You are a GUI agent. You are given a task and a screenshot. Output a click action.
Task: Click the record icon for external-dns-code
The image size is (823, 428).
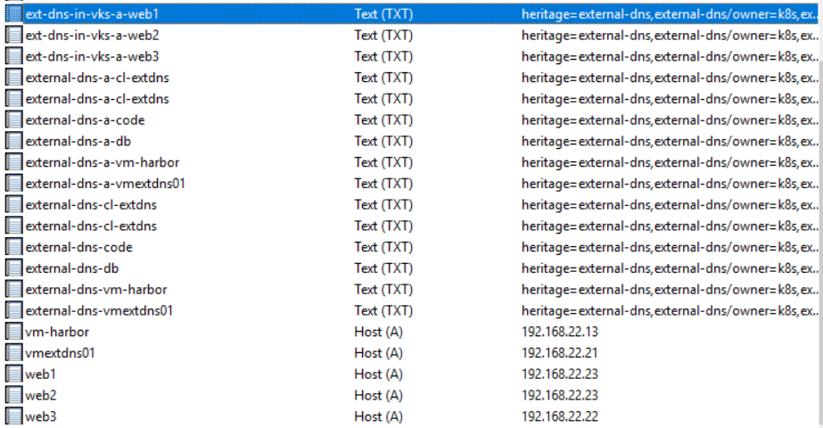13,247
